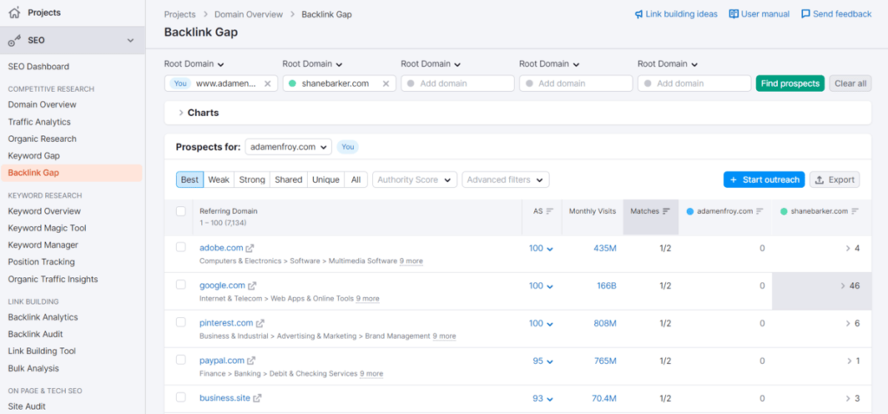Image resolution: width=888 pixels, height=414 pixels.
Task: Open pinterest.com via external link icon
Action: pos(260,324)
